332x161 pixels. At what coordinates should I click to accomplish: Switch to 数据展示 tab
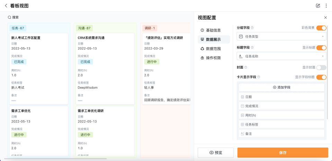coord(214,39)
